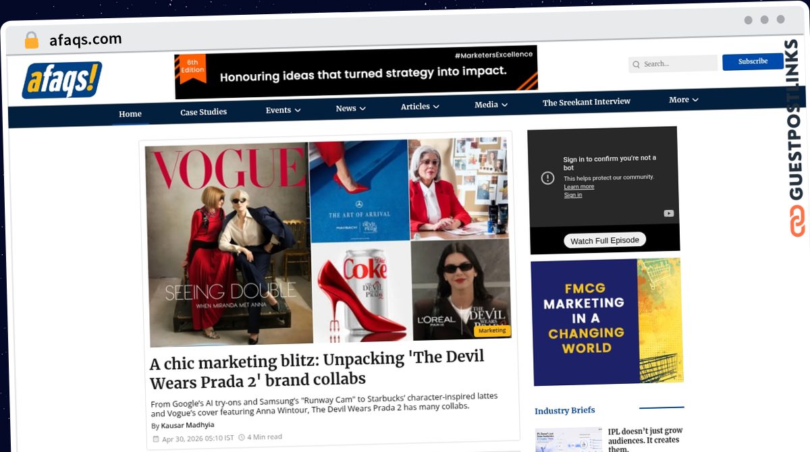Click the Subscribe button
Viewport: 810px width, 452px height.
(x=753, y=61)
